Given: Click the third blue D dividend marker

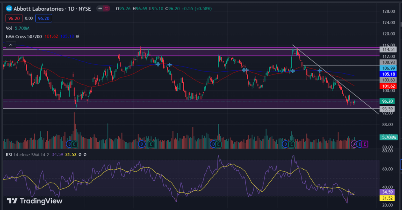Looking at the screenshot, I should pos(213,144).
